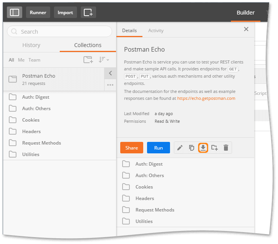Viewport: 278px width, 244px height.
Task: Open the echo.getpostman.com link
Action: coord(206,98)
